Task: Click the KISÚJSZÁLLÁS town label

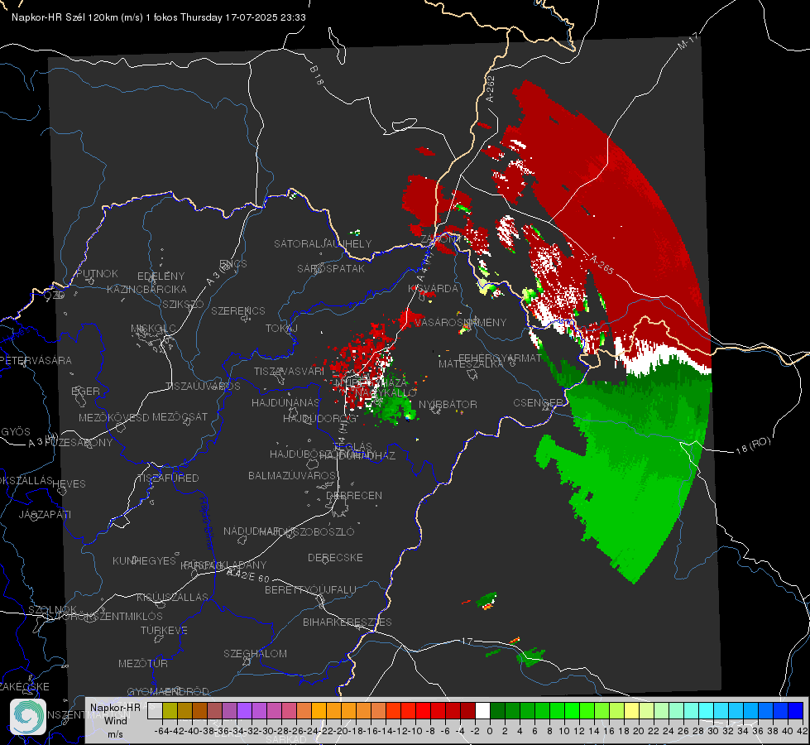Action: point(172,597)
